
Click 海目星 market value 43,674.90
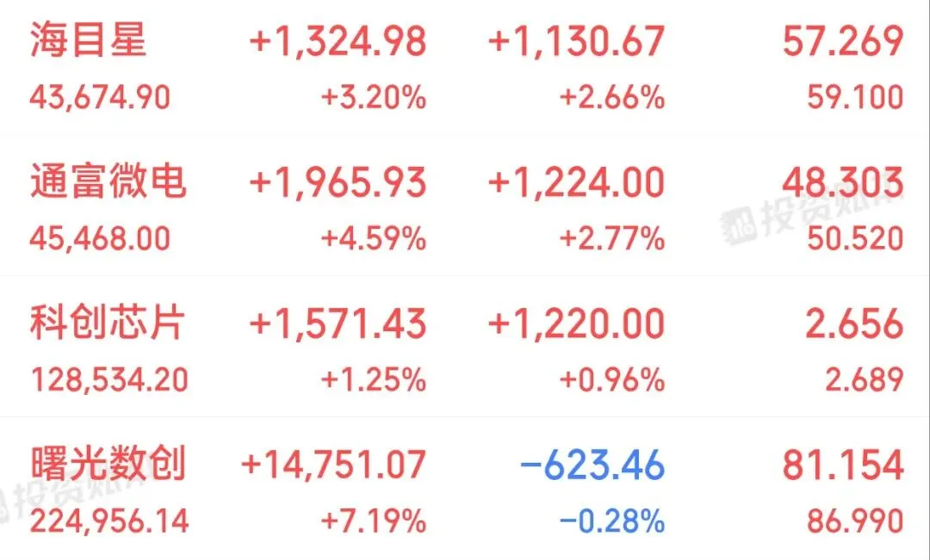(100, 97)
